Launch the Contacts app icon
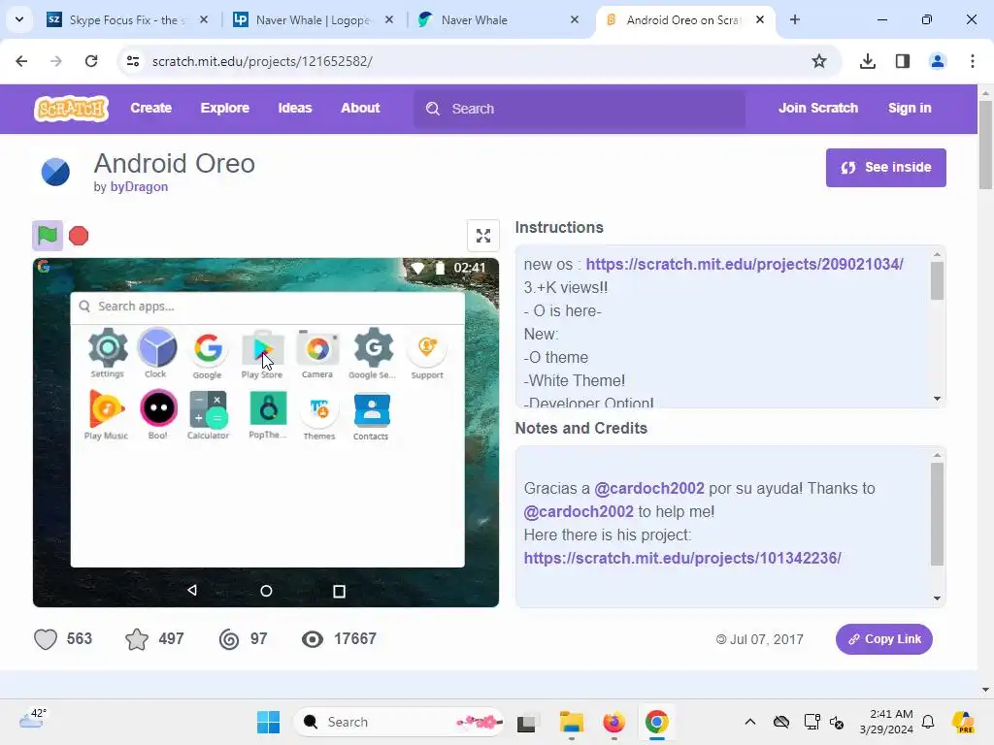Viewport: 994px width, 745px height. point(372,416)
